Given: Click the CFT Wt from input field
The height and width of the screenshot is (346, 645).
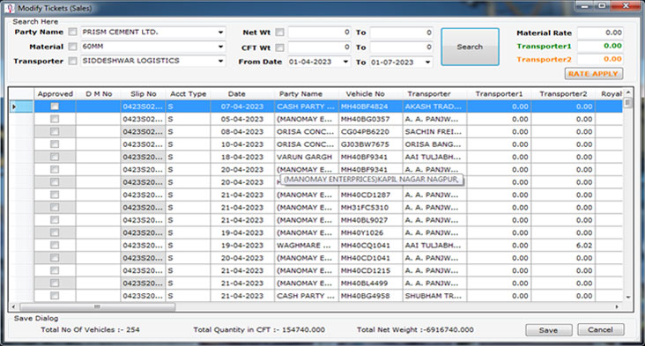Looking at the screenshot, I should click(319, 48).
